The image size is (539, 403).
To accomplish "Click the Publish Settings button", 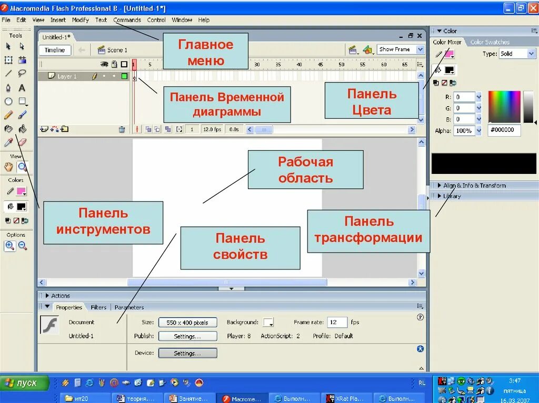I will (x=187, y=336).
